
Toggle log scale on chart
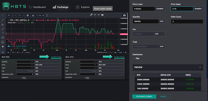pos(115,52)
